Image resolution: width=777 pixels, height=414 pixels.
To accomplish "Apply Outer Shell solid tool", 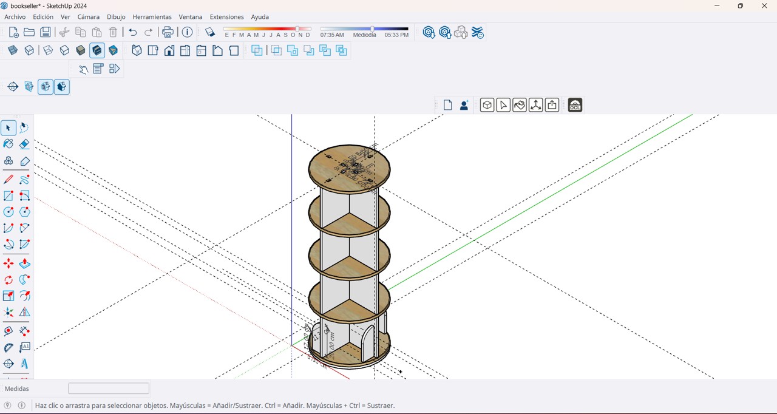I will (x=257, y=50).
